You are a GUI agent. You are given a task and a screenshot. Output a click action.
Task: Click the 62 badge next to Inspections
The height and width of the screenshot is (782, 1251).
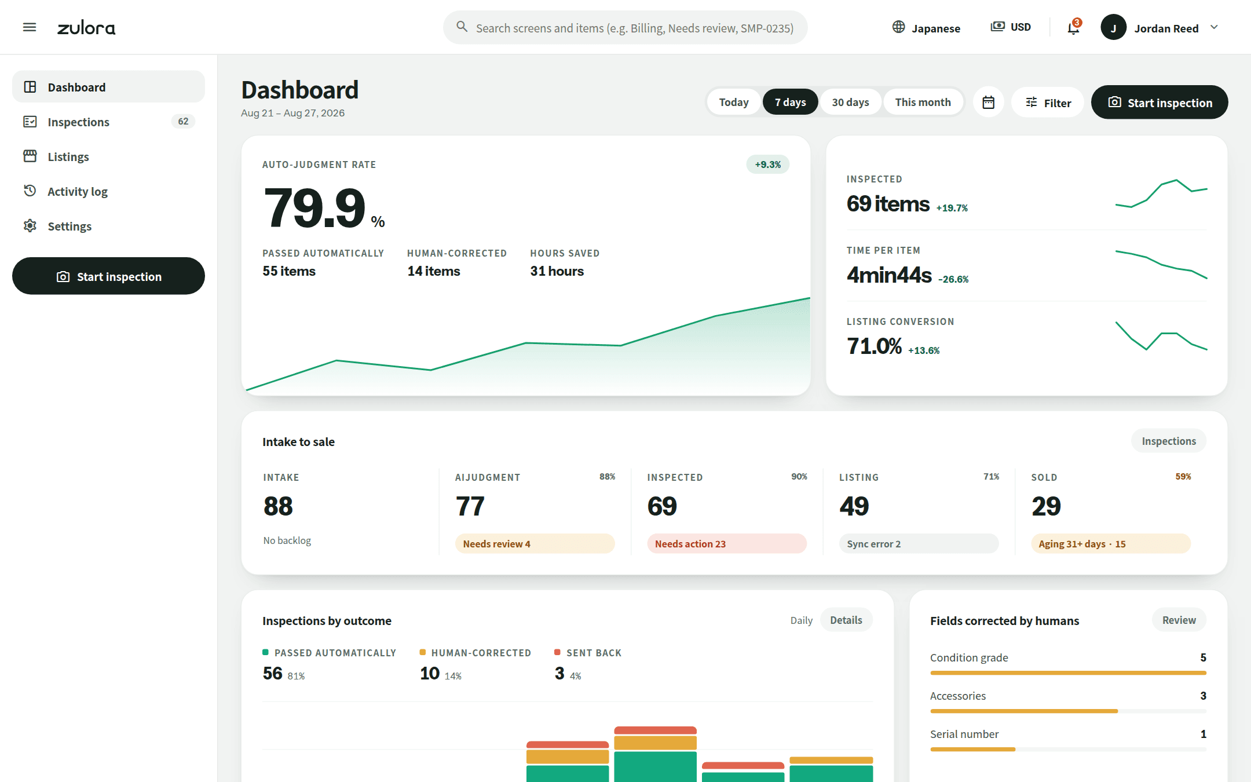coord(183,121)
